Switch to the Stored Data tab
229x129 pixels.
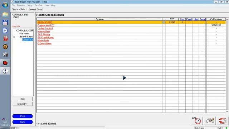point(35,10)
